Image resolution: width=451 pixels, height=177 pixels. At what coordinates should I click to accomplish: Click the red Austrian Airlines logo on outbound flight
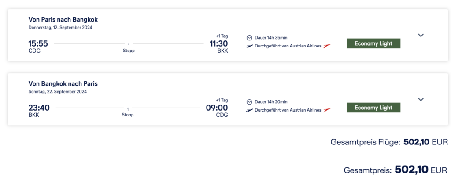coord(326,46)
